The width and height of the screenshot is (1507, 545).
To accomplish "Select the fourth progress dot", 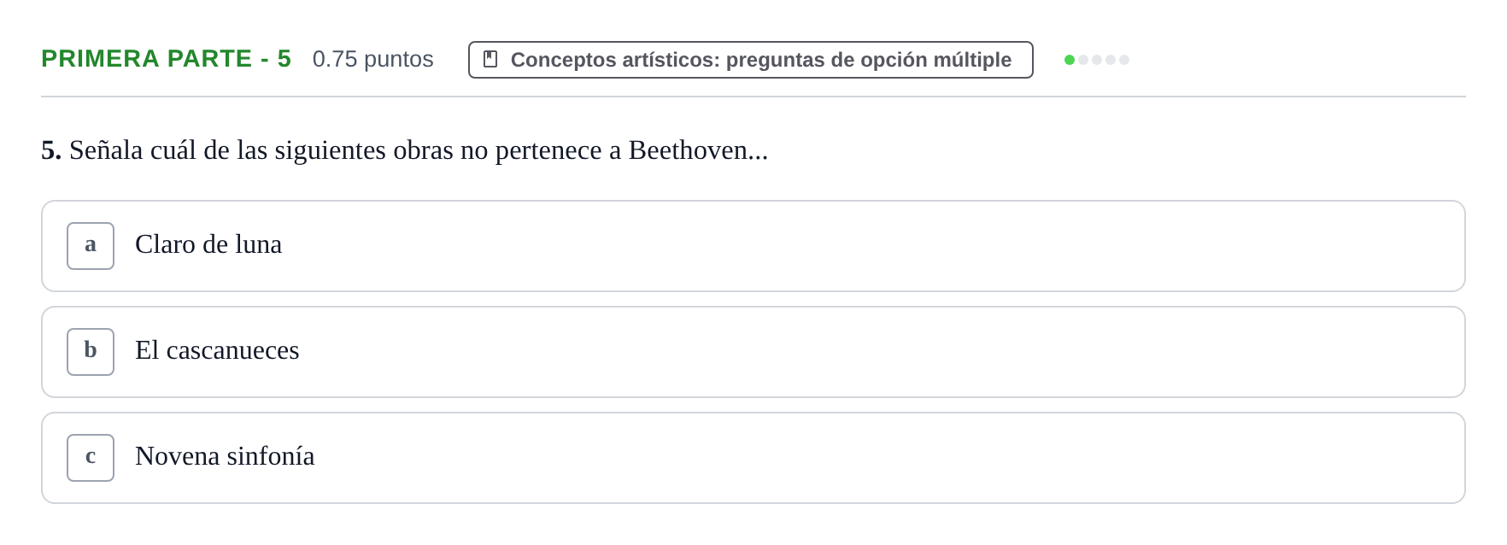I will pyautogui.click(x=1111, y=60).
